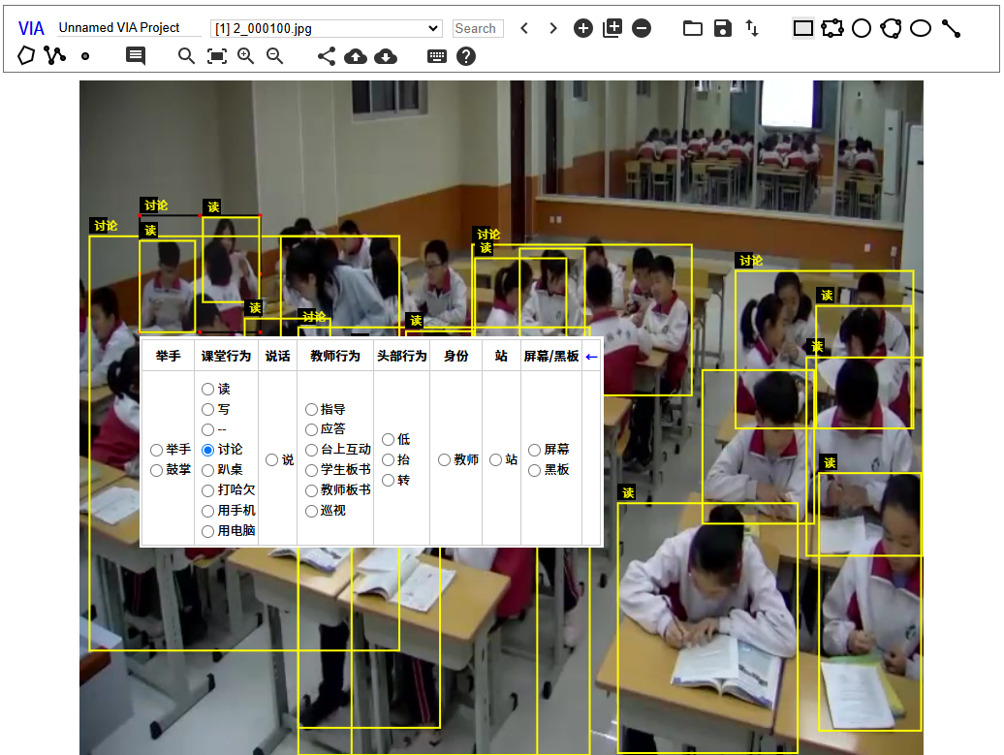Image resolution: width=1004 pixels, height=755 pixels.
Task: Select 教师板书 radio option
Action: (311, 490)
